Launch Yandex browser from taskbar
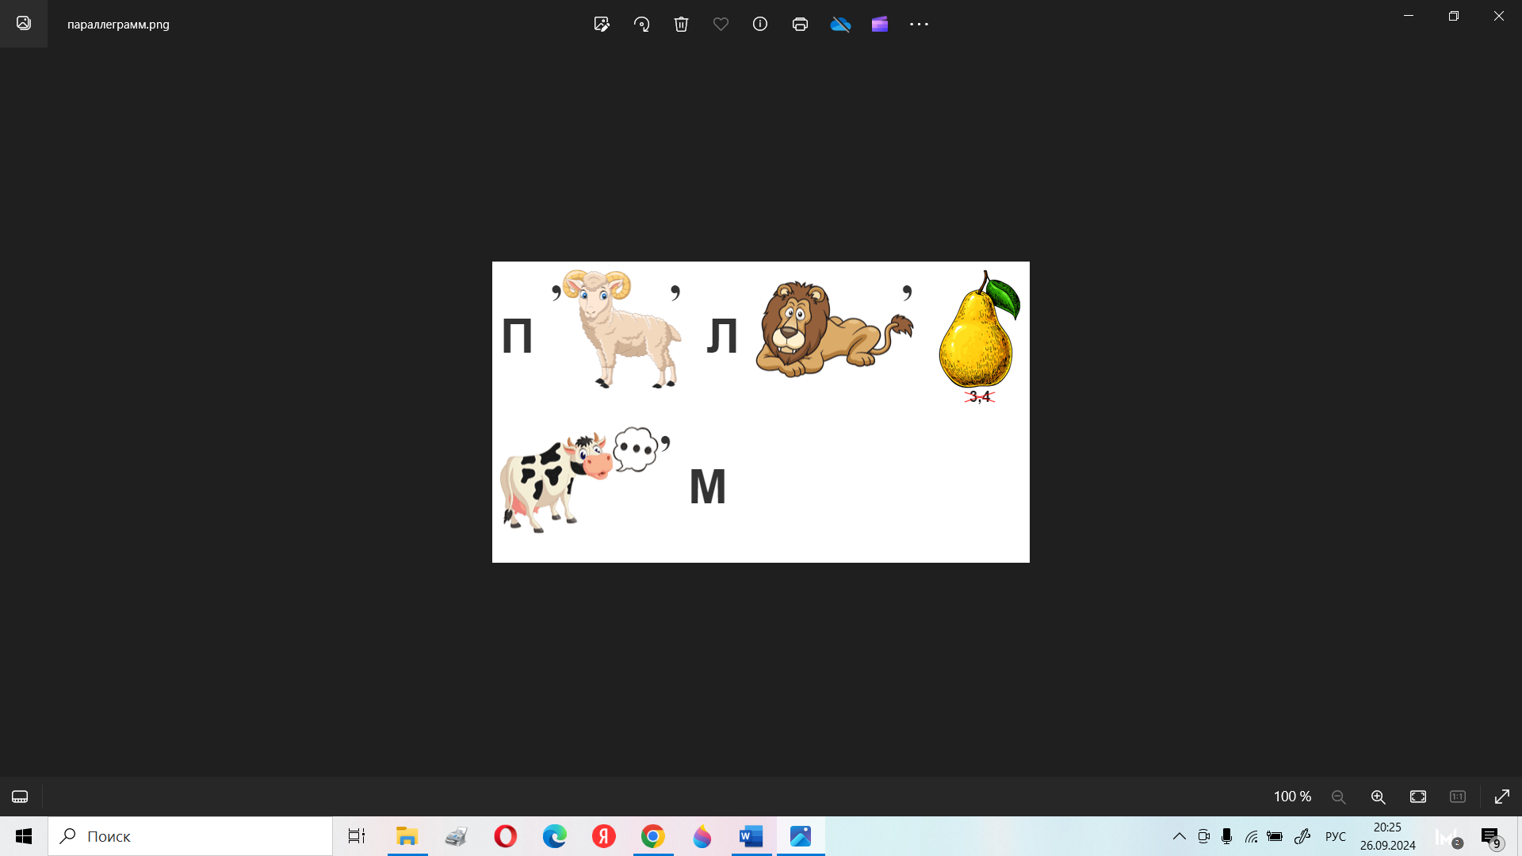Screen dimensions: 1522x856 click(x=604, y=836)
